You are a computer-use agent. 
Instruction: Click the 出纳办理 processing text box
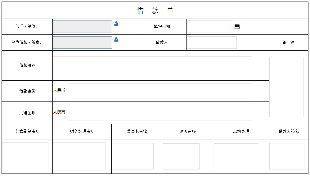(236, 156)
